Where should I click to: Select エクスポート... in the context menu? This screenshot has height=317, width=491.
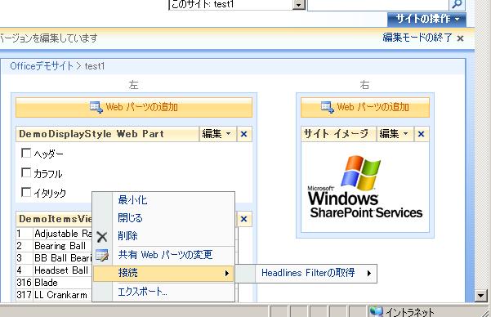tap(163, 292)
